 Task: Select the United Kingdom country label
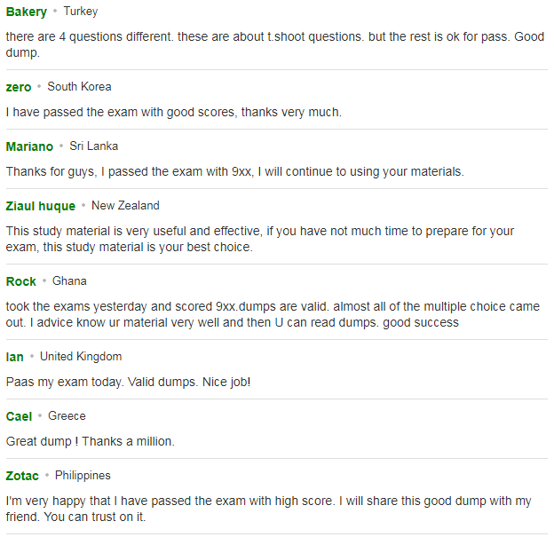[81, 357]
